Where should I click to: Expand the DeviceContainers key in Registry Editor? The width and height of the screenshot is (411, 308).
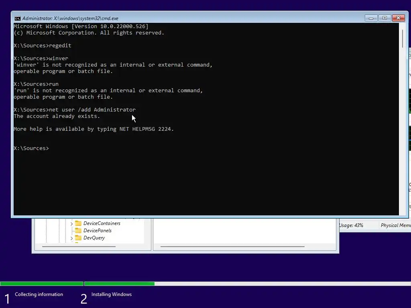click(x=71, y=224)
